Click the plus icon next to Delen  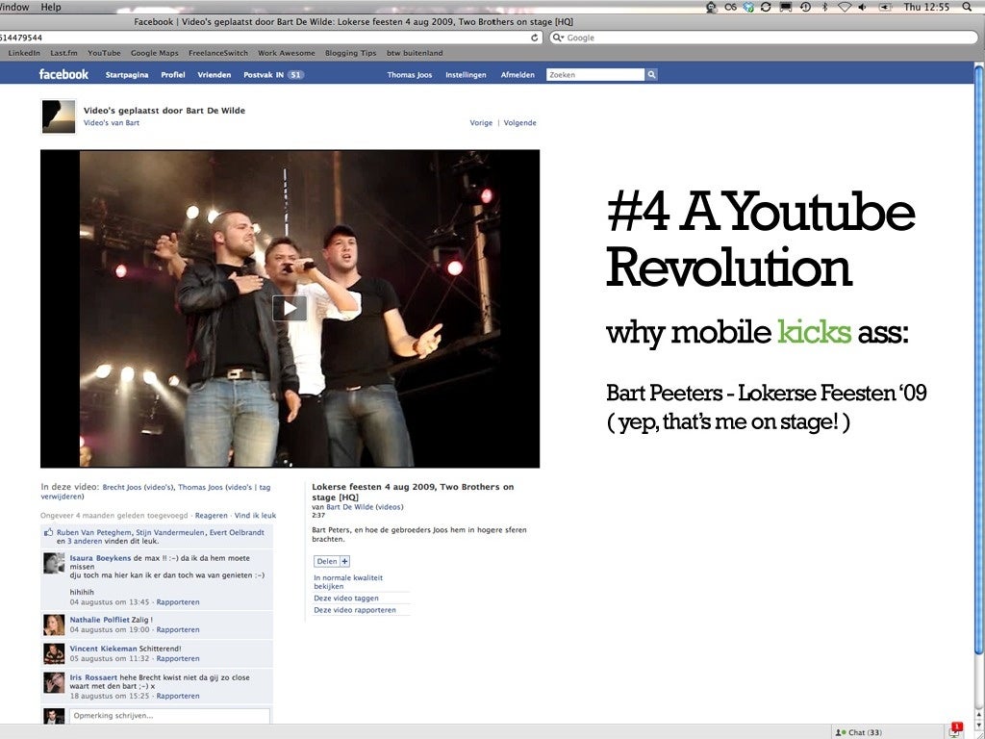coord(345,561)
